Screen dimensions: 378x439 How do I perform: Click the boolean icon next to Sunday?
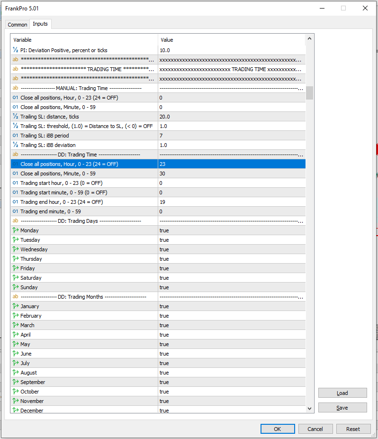pos(15,287)
